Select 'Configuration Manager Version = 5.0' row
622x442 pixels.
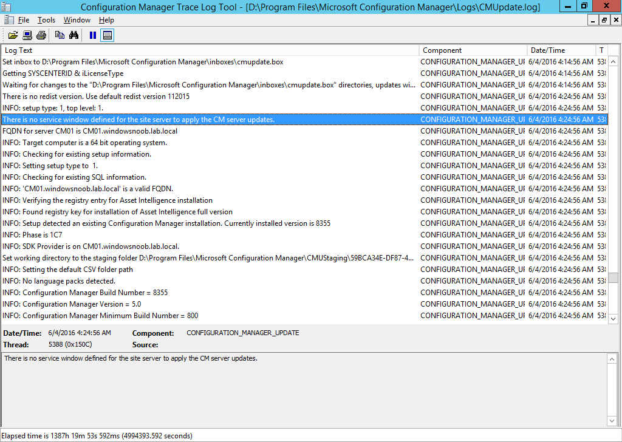pyautogui.click(x=305, y=304)
